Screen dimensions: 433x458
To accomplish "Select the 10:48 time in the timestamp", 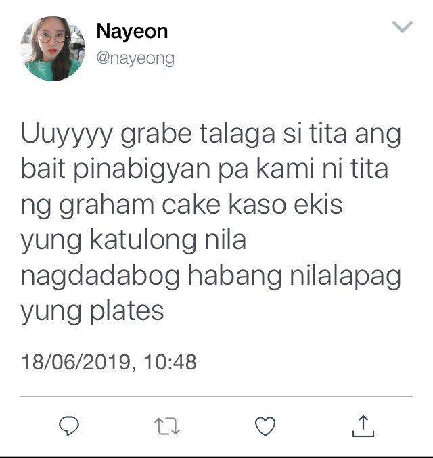I will tap(170, 362).
